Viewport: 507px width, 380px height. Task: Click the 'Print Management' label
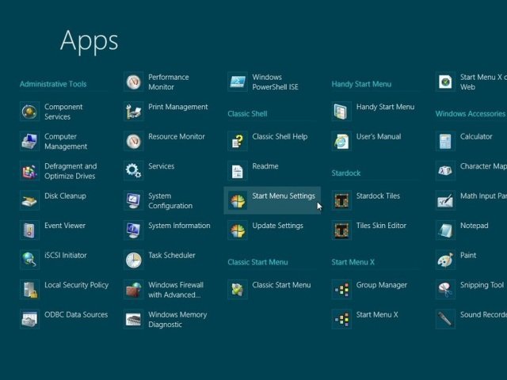178,107
